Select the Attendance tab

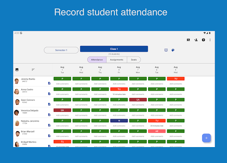97,60
